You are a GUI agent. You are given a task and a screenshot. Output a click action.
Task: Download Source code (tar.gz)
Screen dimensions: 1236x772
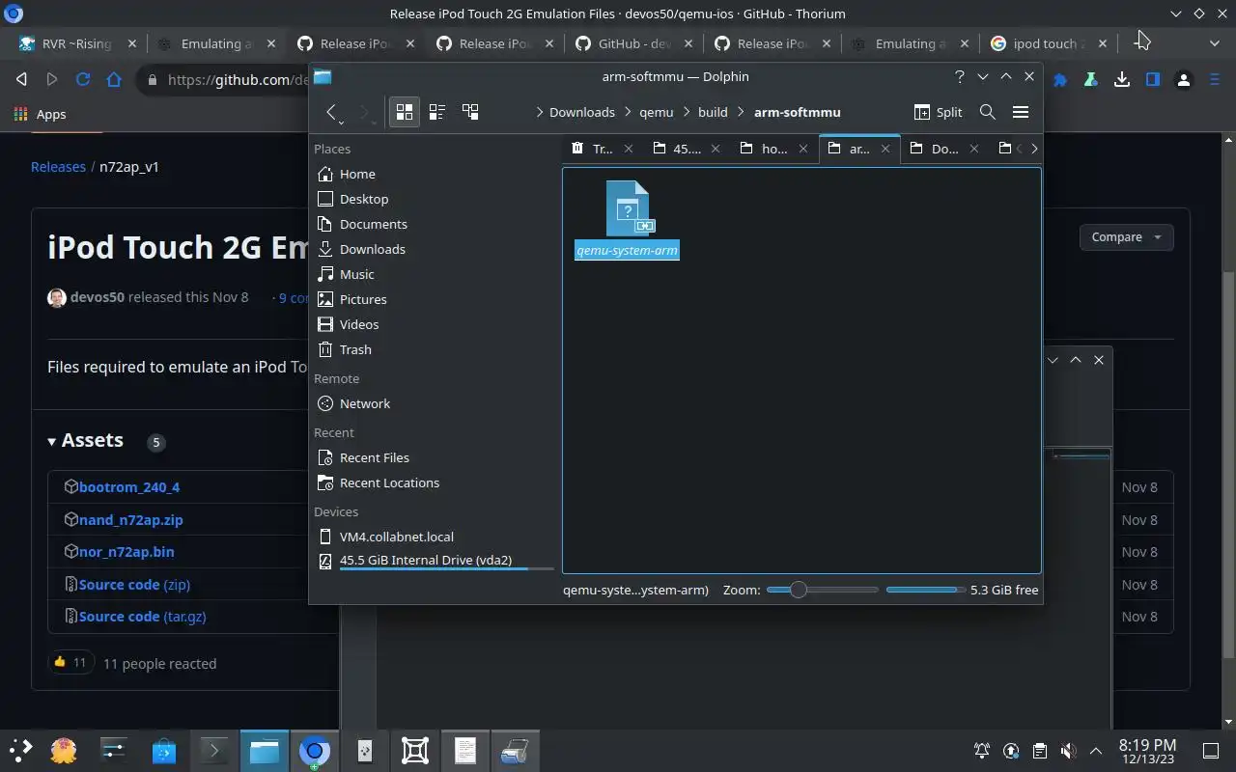[x=142, y=616]
